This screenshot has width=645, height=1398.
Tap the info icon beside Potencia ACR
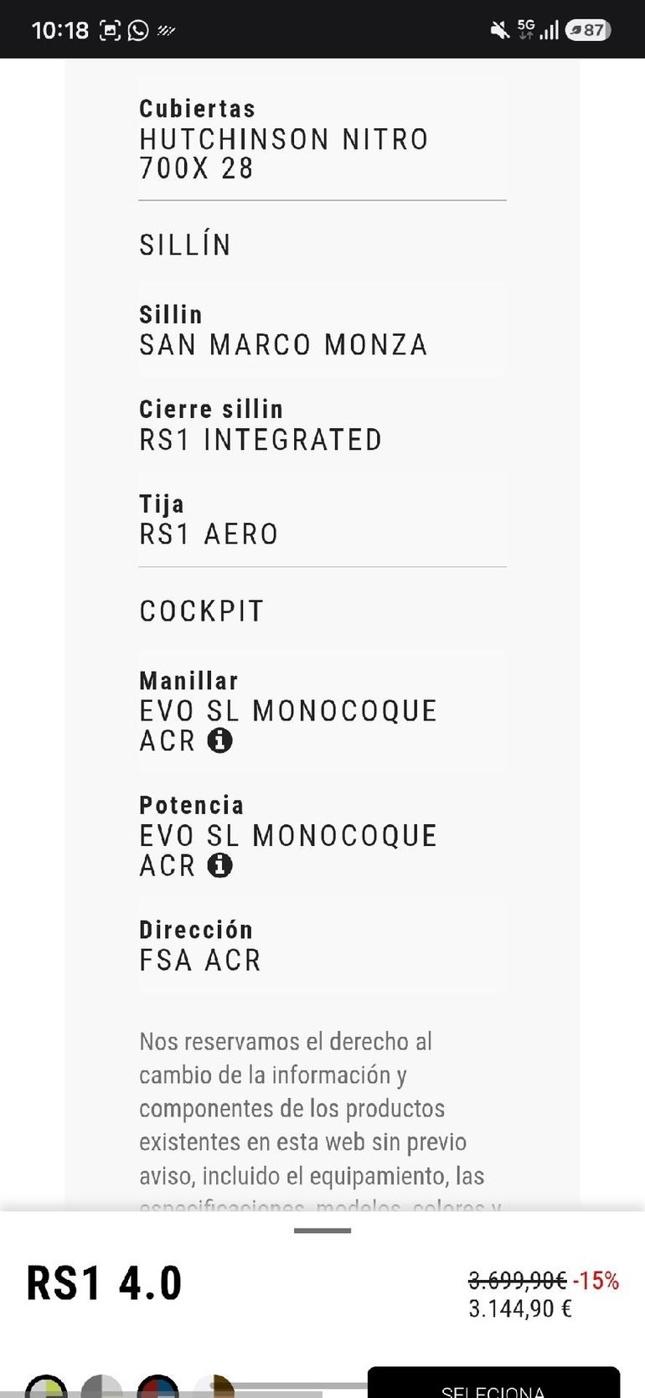coord(219,865)
